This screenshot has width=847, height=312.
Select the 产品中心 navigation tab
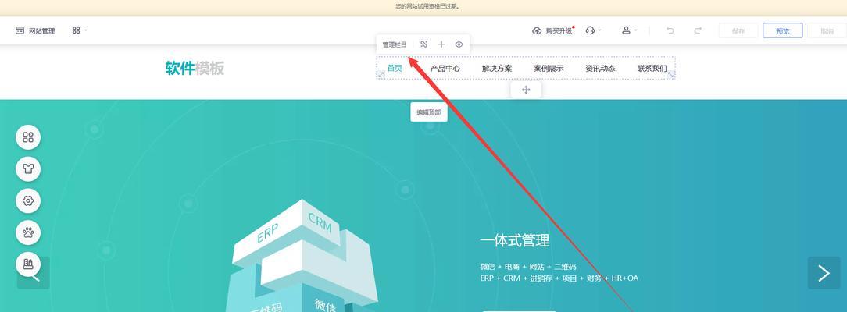(445, 69)
